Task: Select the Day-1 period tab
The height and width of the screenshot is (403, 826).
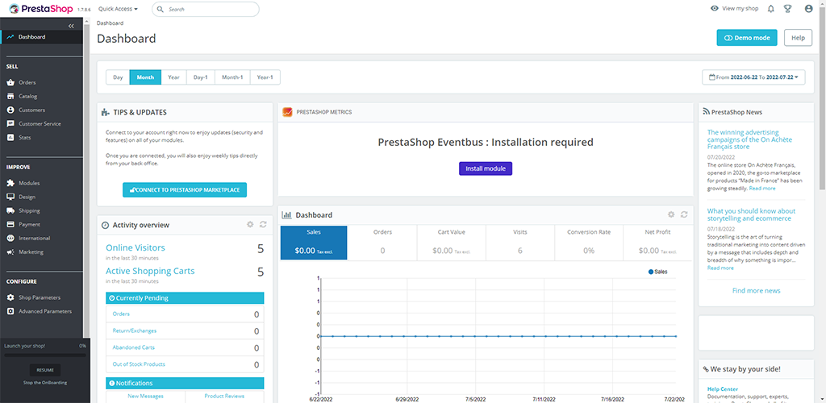Action: [x=201, y=77]
